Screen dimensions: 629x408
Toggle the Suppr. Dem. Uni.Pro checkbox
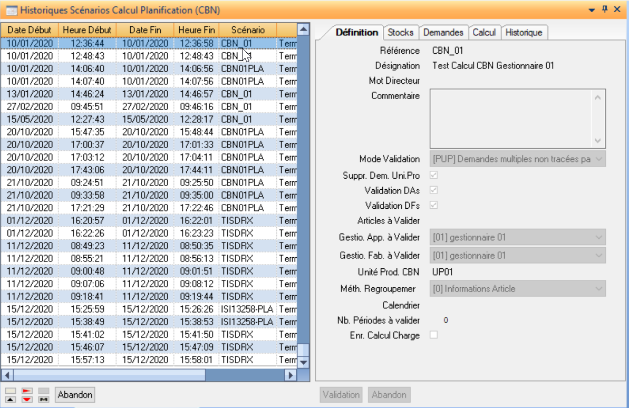pyautogui.click(x=434, y=175)
